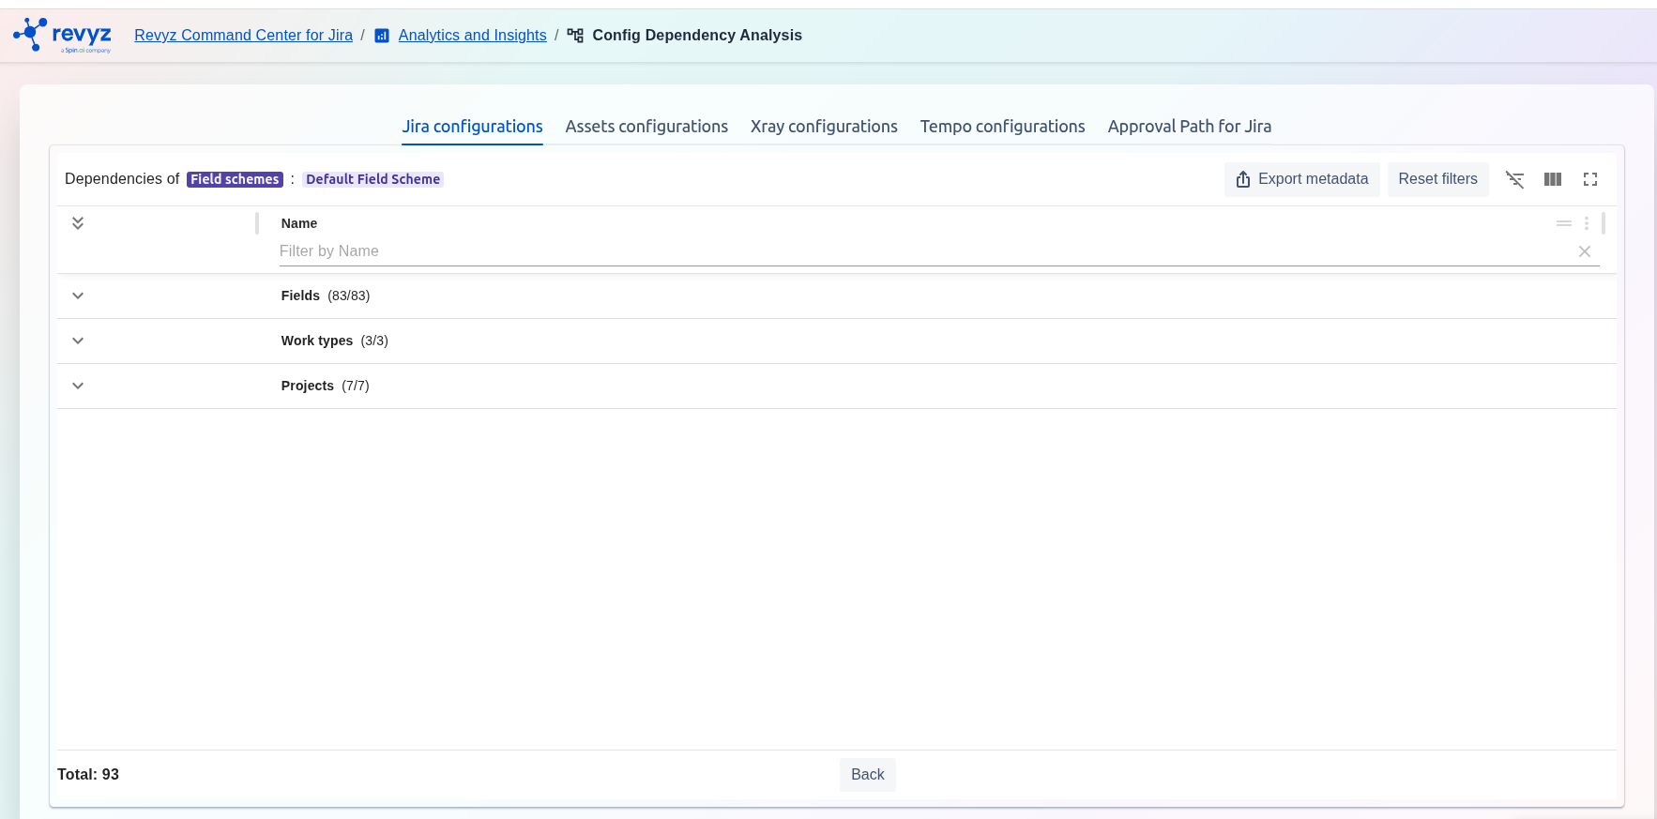
Task: Focus the Filter by Name input
Action: tap(925, 251)
